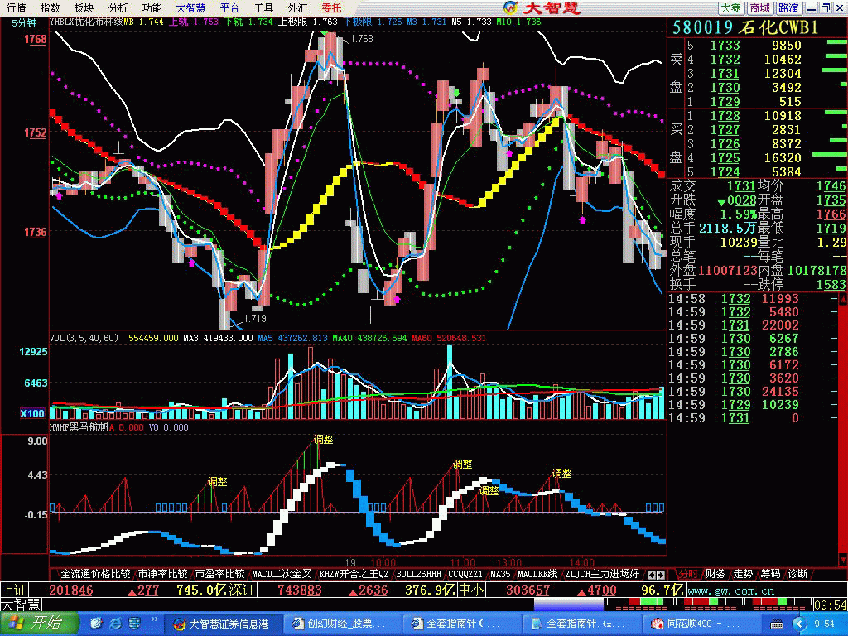848x636 pixels.
Task: Open the 分析 menu
Action: pyautogui.click(x=118, y=7)
